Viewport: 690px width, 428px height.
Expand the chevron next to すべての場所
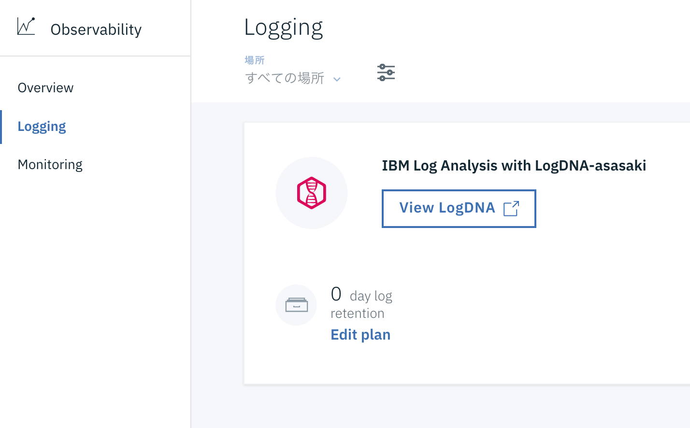coord(337,80)
